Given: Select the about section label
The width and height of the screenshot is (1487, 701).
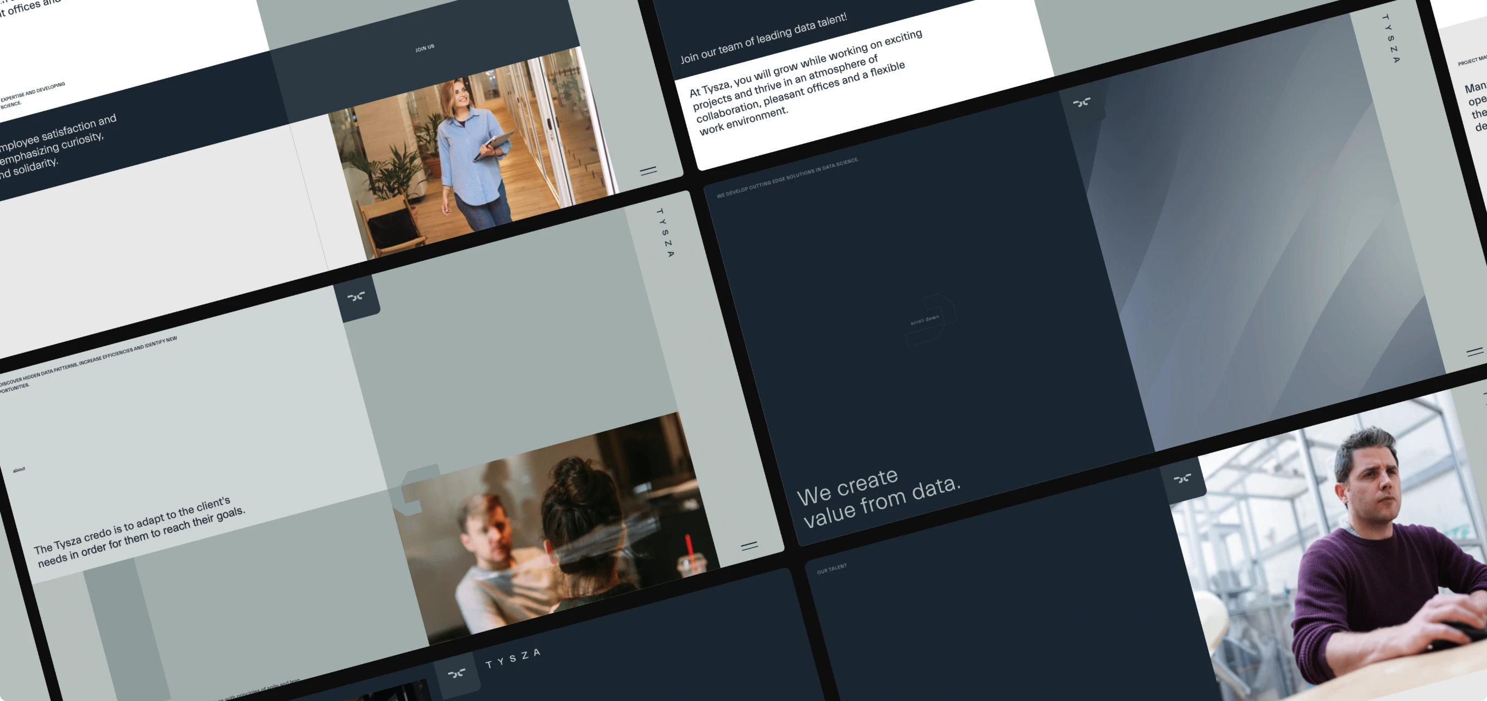Looking at the screenshot, I should coord(19,470).
